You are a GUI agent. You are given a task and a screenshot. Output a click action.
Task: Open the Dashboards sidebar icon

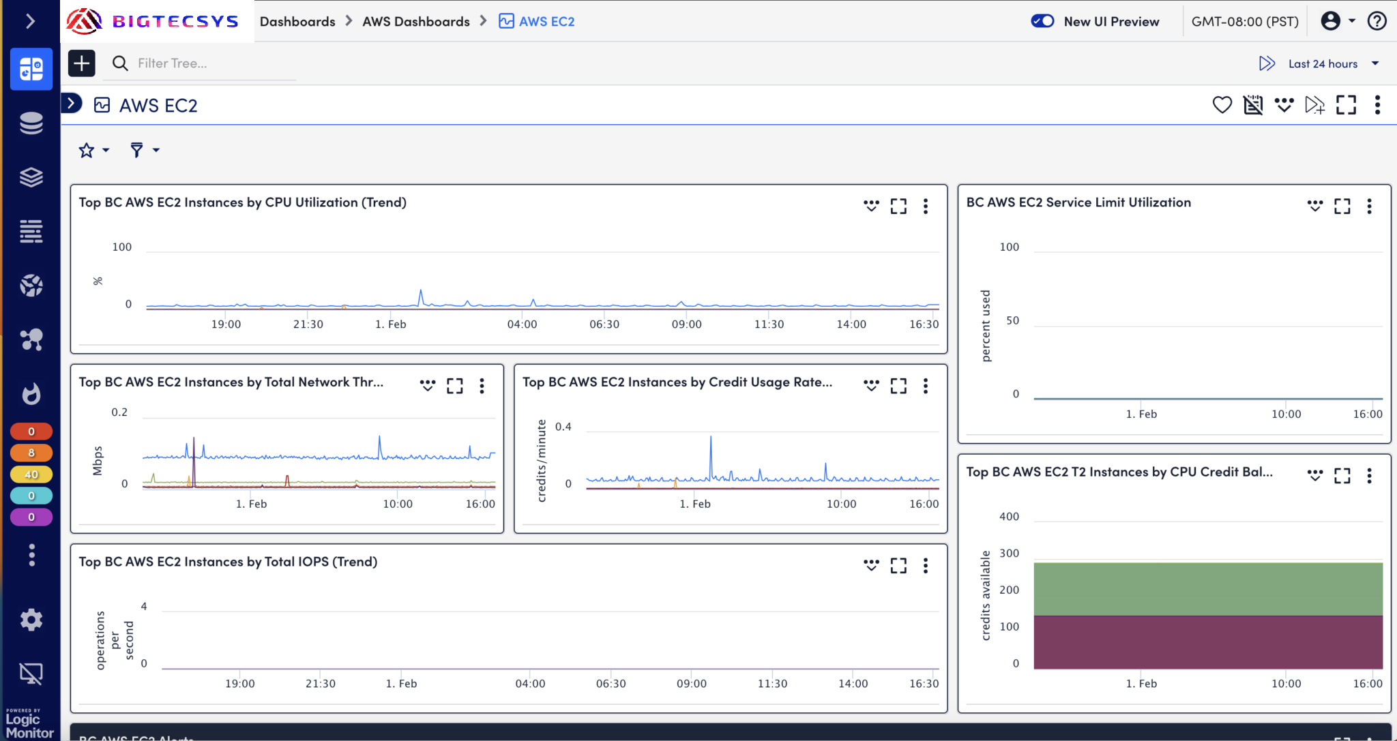(31, 69)
